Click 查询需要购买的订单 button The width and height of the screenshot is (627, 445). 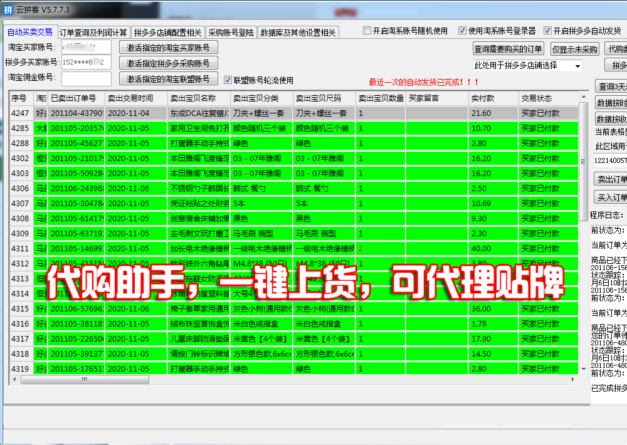pos(508,49)
